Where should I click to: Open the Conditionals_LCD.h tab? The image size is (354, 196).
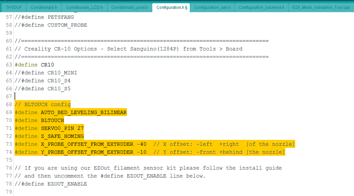click(x=84, y=8)
